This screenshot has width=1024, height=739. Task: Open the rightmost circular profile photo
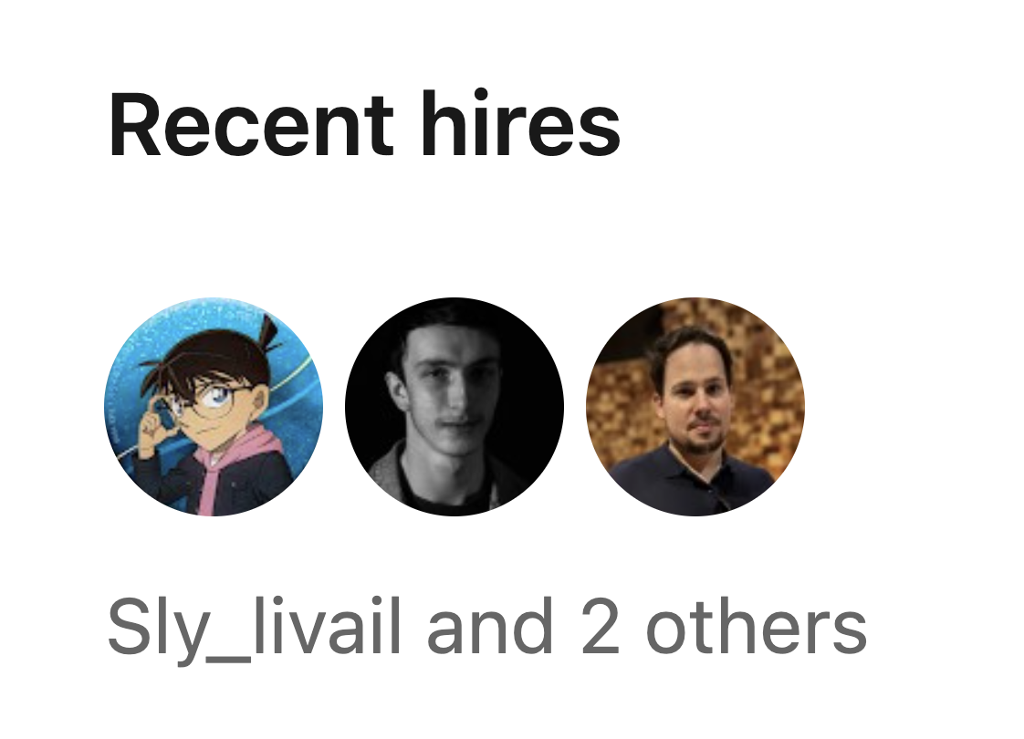click(695, 407)
